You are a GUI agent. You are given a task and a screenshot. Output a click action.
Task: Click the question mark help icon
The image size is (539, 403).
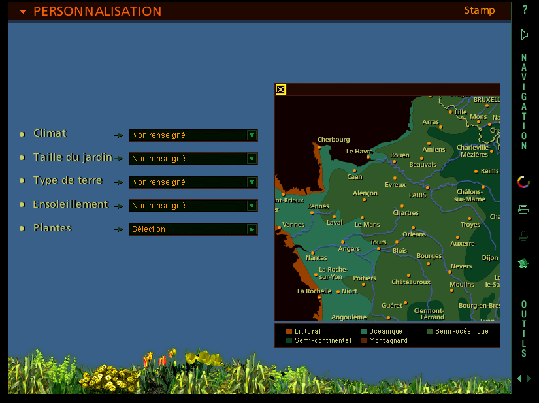tap(524, 10)
